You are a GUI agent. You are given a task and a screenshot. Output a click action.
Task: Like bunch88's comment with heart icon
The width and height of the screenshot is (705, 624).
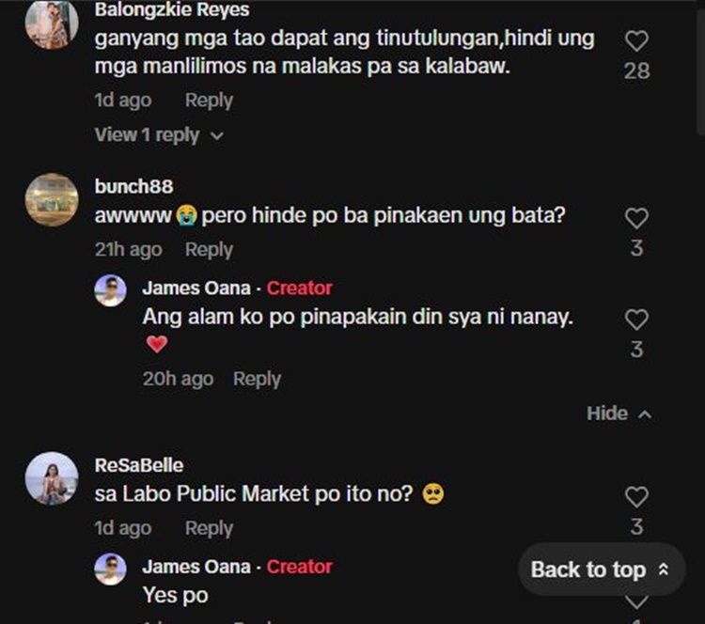click(x=636, y=218)
